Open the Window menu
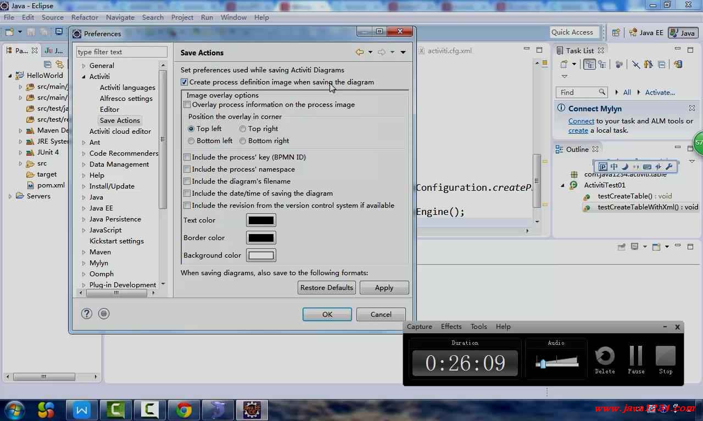This screenshot has width=703, height=421. 233,18
